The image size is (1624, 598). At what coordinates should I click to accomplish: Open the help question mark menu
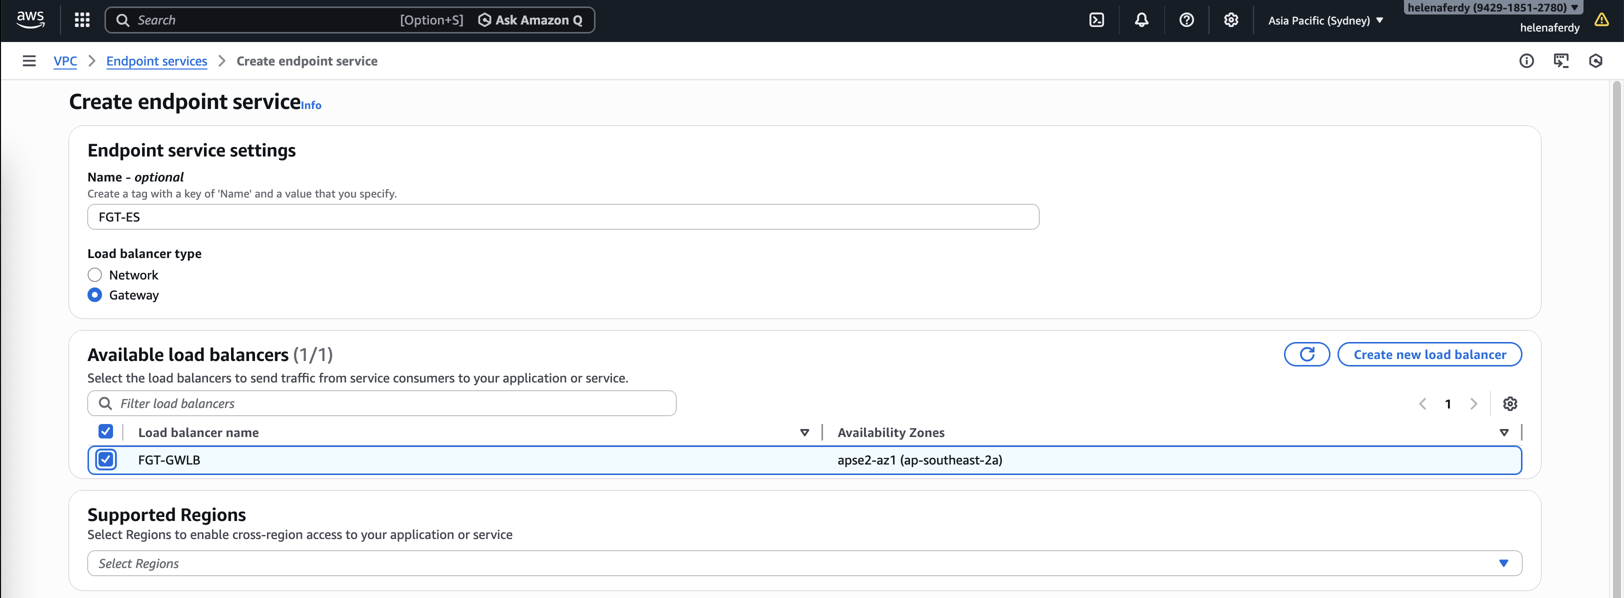pos(1186,20)
